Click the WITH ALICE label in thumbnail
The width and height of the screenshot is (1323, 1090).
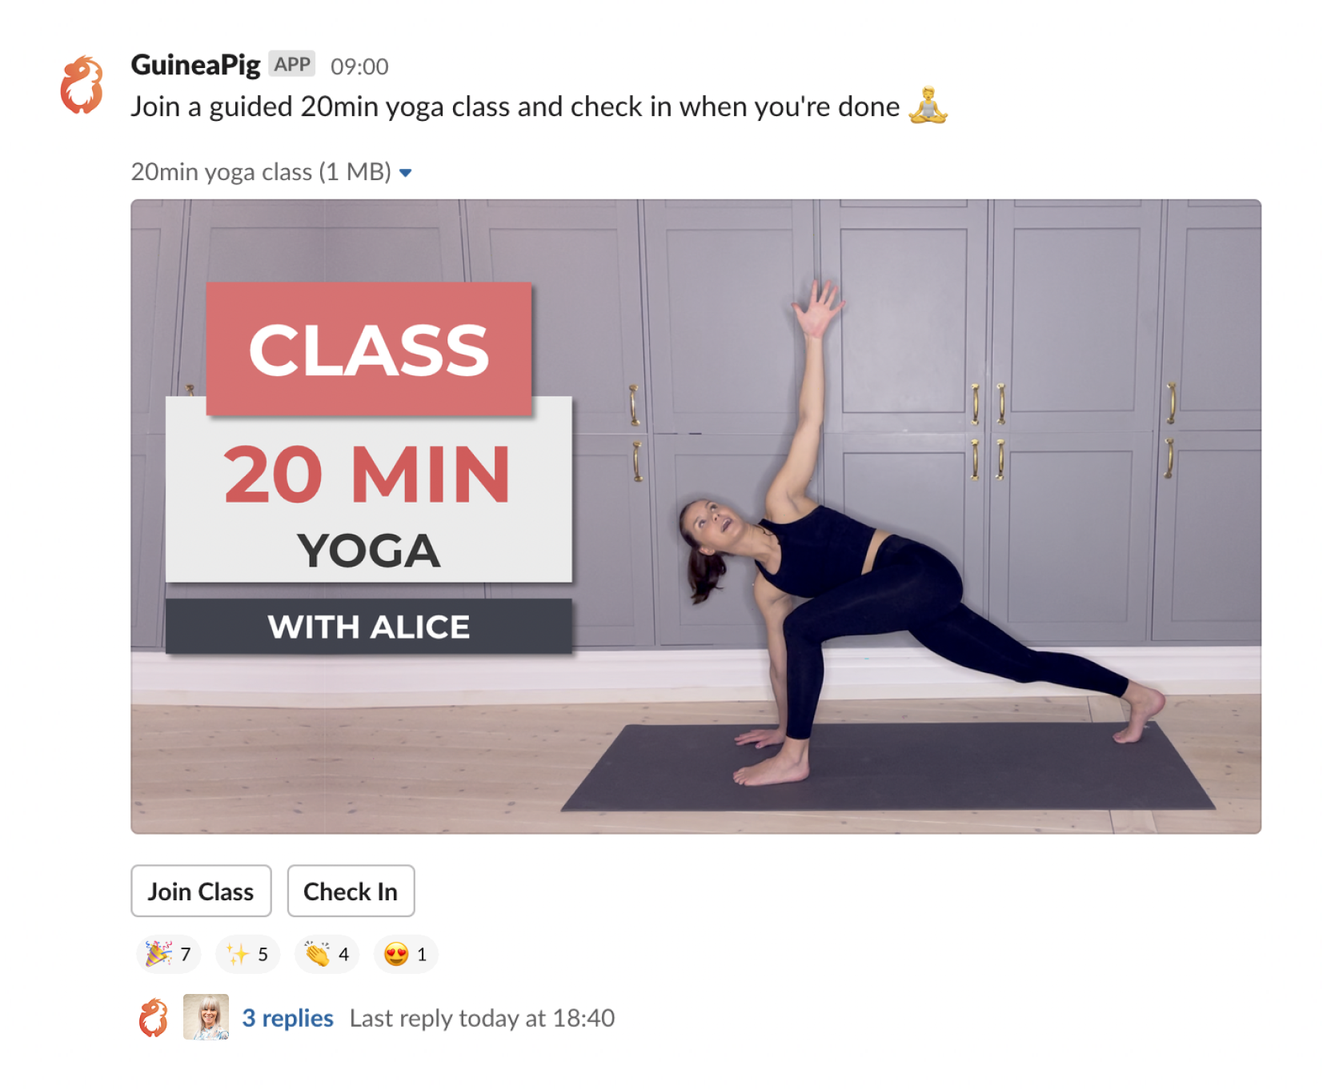coord(369,627)
